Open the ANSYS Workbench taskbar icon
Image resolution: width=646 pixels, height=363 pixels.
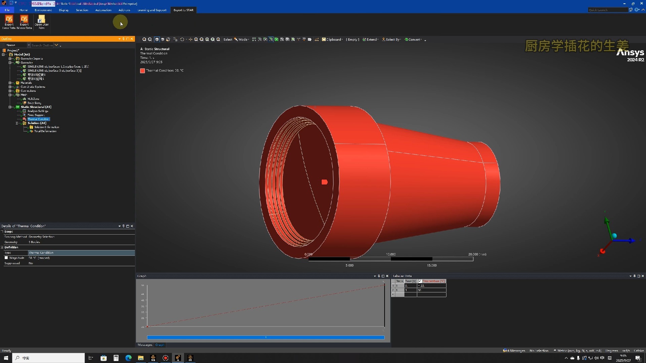(x=153, y=358)
